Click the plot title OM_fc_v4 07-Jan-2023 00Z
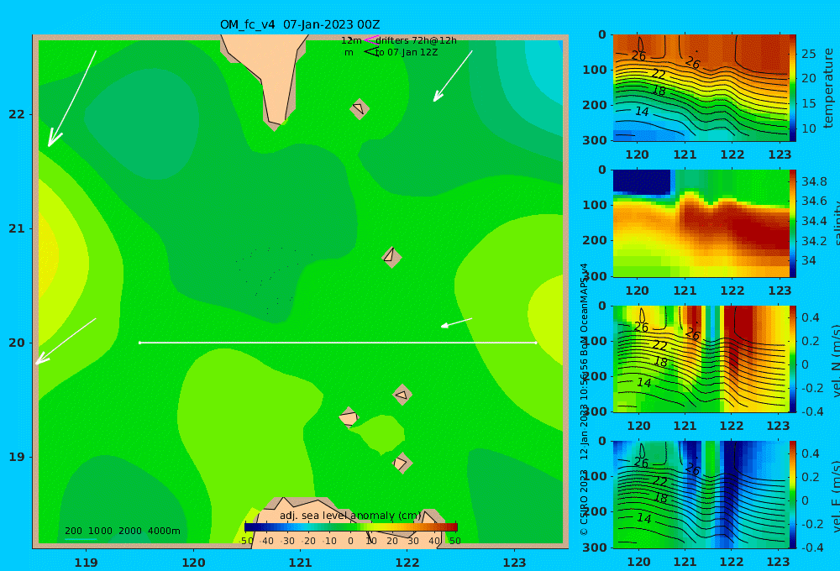The width and height of the screenshot is (840, 571). pyautogui.click(x=300, y=24)
